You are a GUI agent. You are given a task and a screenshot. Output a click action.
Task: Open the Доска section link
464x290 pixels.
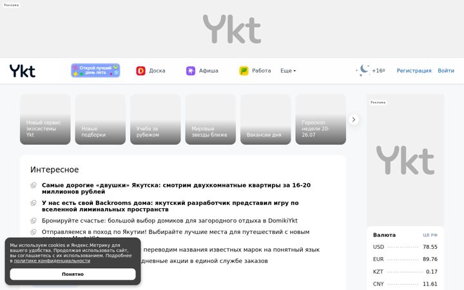(x=157, y=71)
